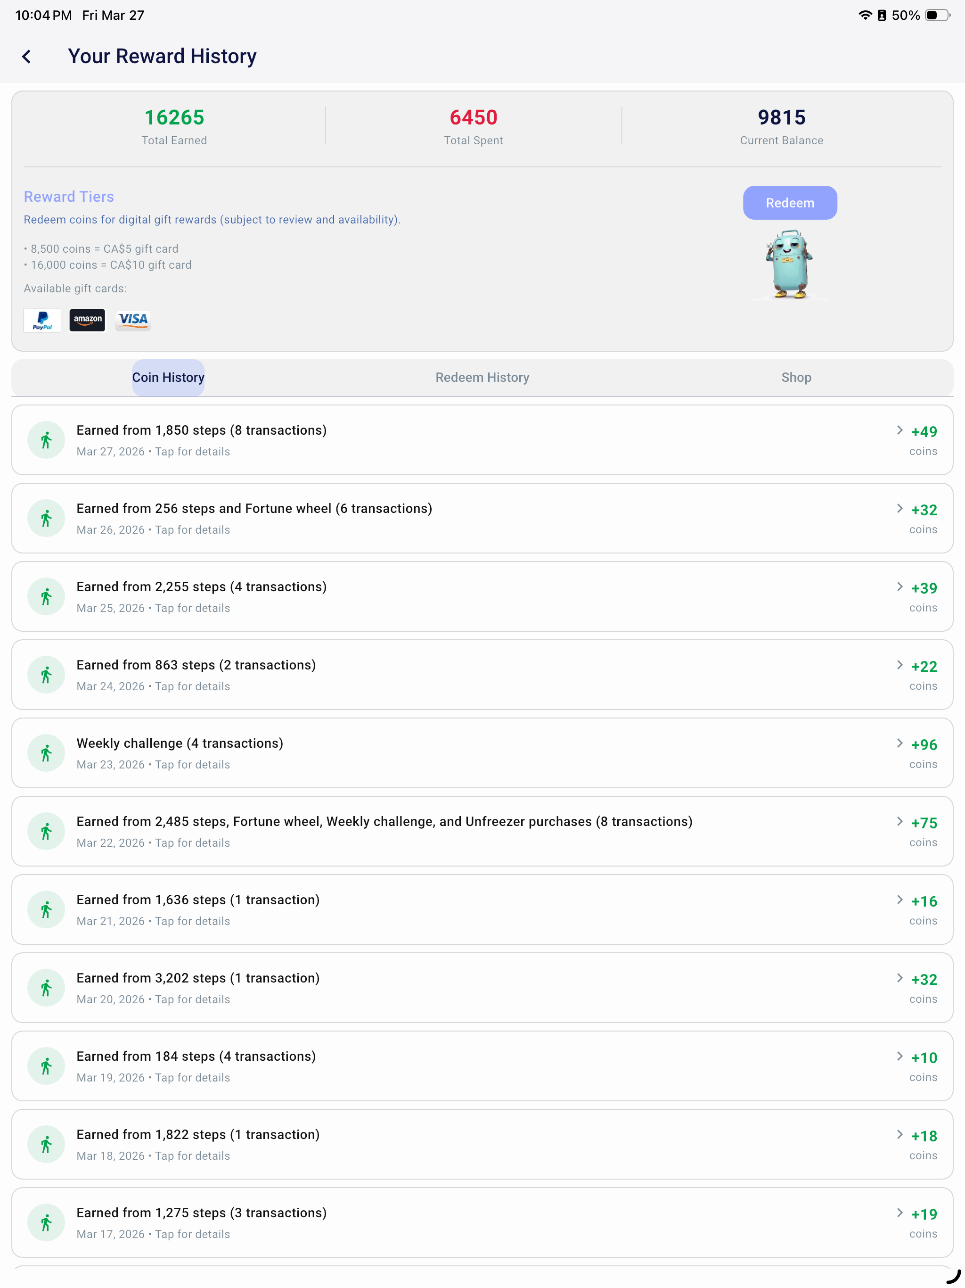Tap 'Your Reward History' page title
This screenshot has width=965, height=1288.
pyautogui.click(x=163, y=57)
